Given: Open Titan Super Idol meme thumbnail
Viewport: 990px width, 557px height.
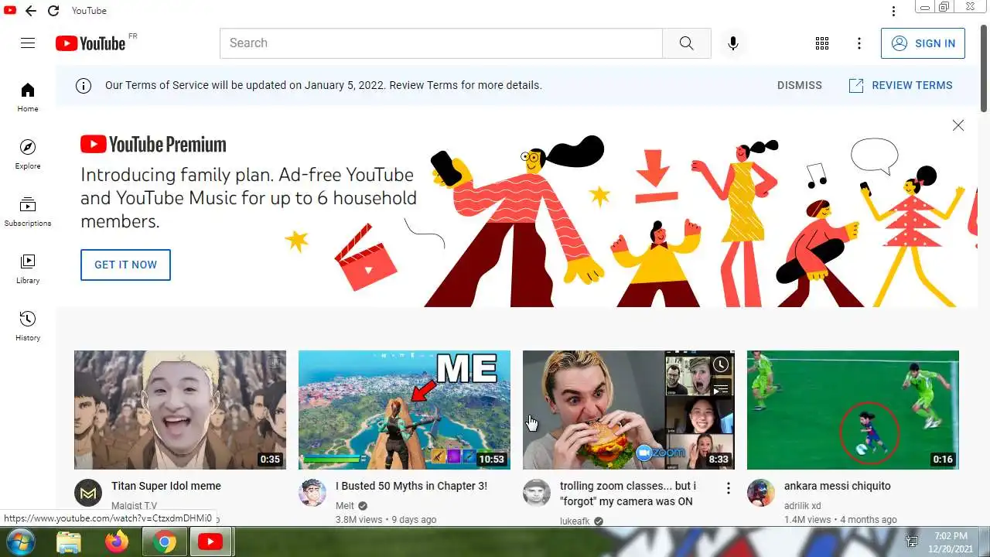Looking at the screenshot, I should click(180, 410).
